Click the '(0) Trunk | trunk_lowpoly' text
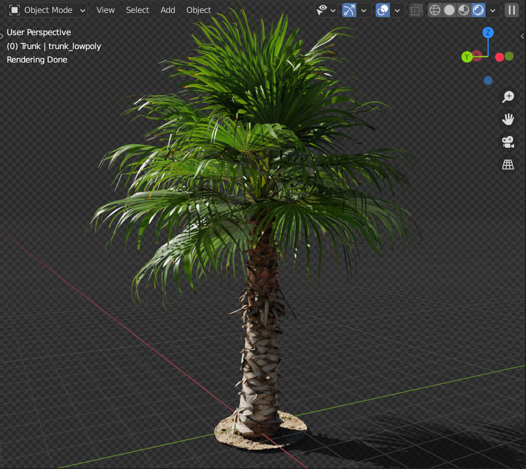The image size is (526, 469). tap(54, 46)
